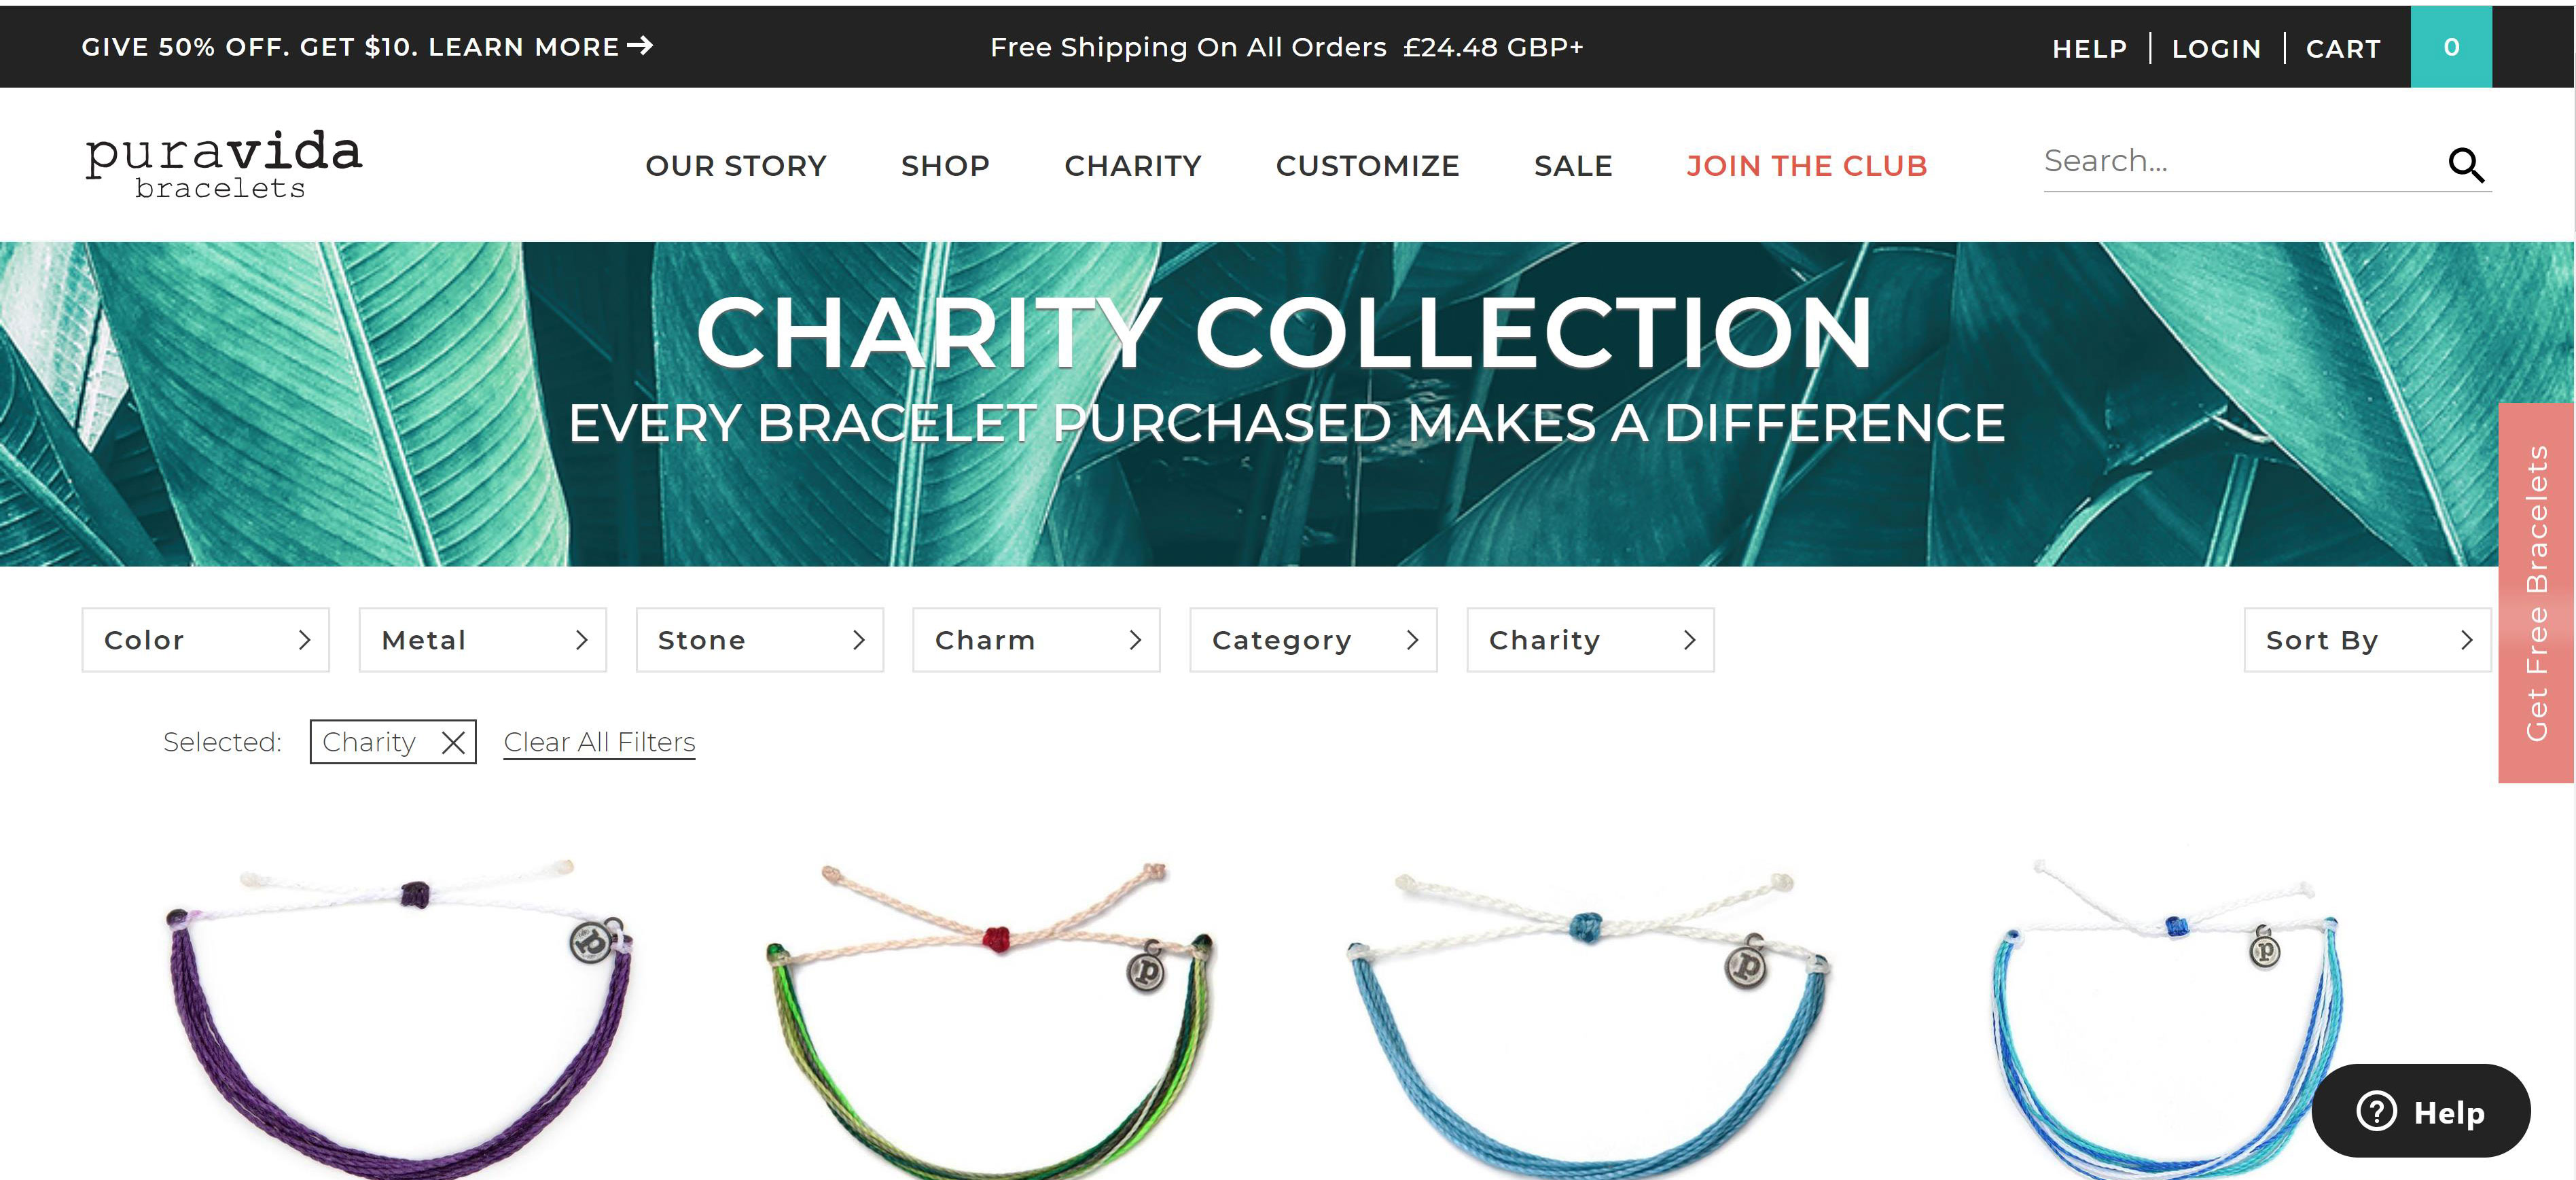Clear All Filters link
2576x1180 pixels.
pyautogui.click(x=599, y=742)
